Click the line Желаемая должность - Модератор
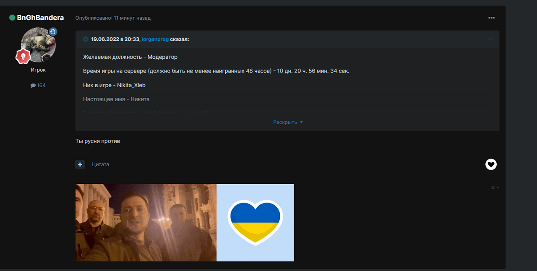 pos(130,57)
